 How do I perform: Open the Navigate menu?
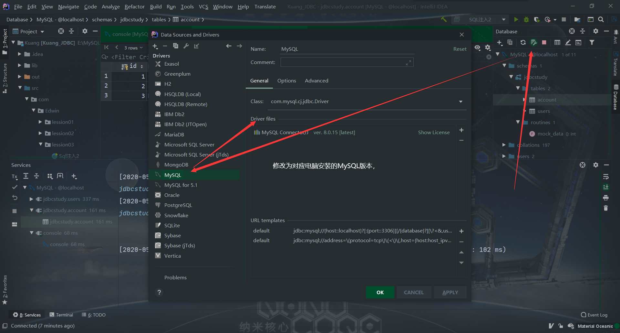click(x=68, y=6)
